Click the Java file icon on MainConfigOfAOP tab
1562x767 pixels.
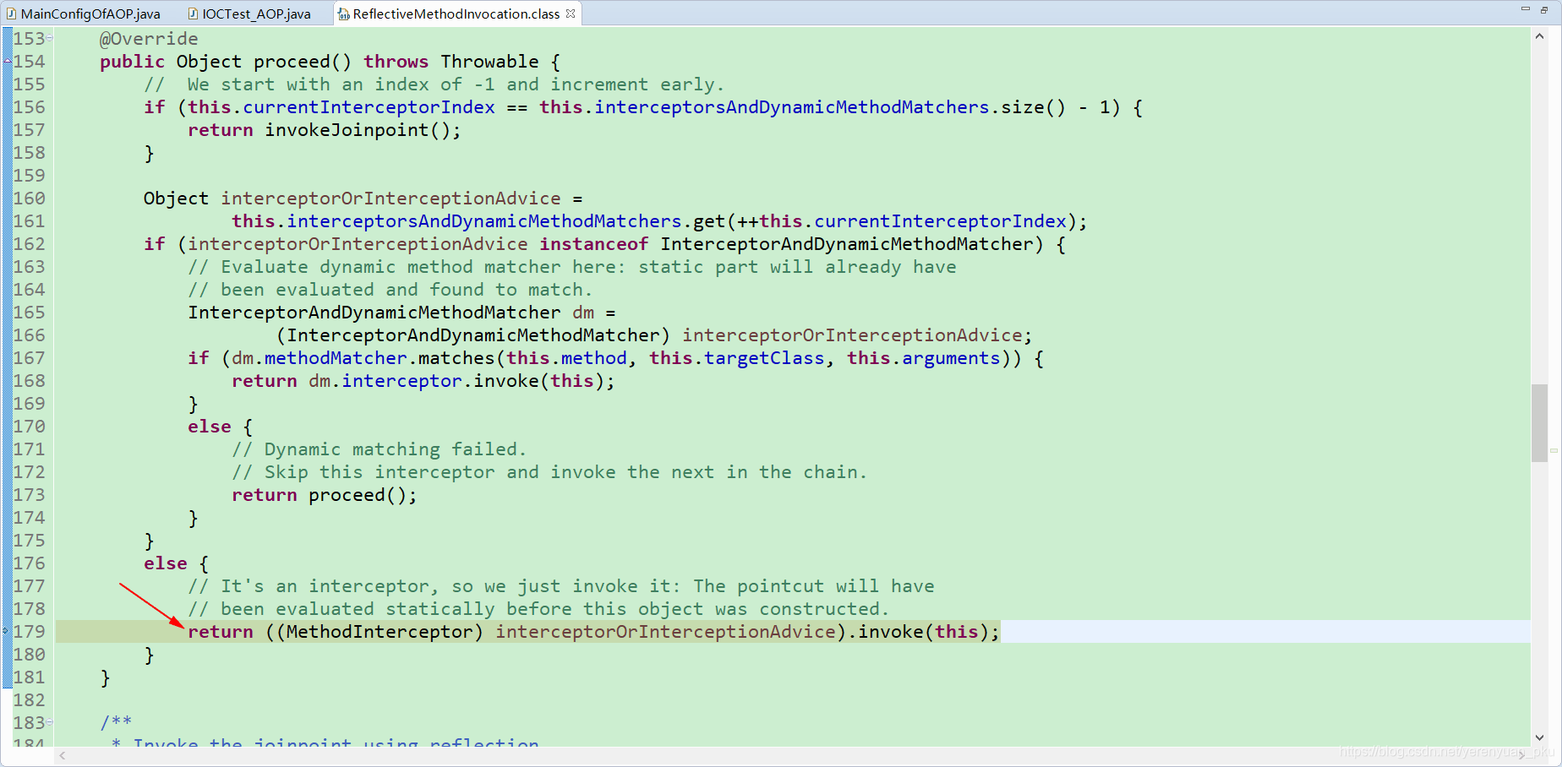11,14
